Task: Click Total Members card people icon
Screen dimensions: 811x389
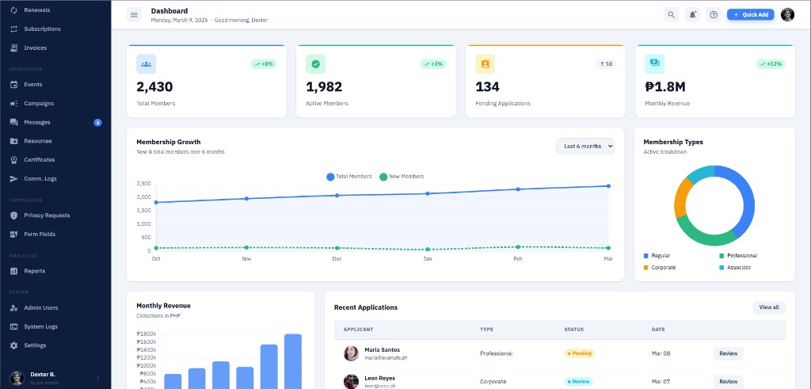Action: (147, 64)
